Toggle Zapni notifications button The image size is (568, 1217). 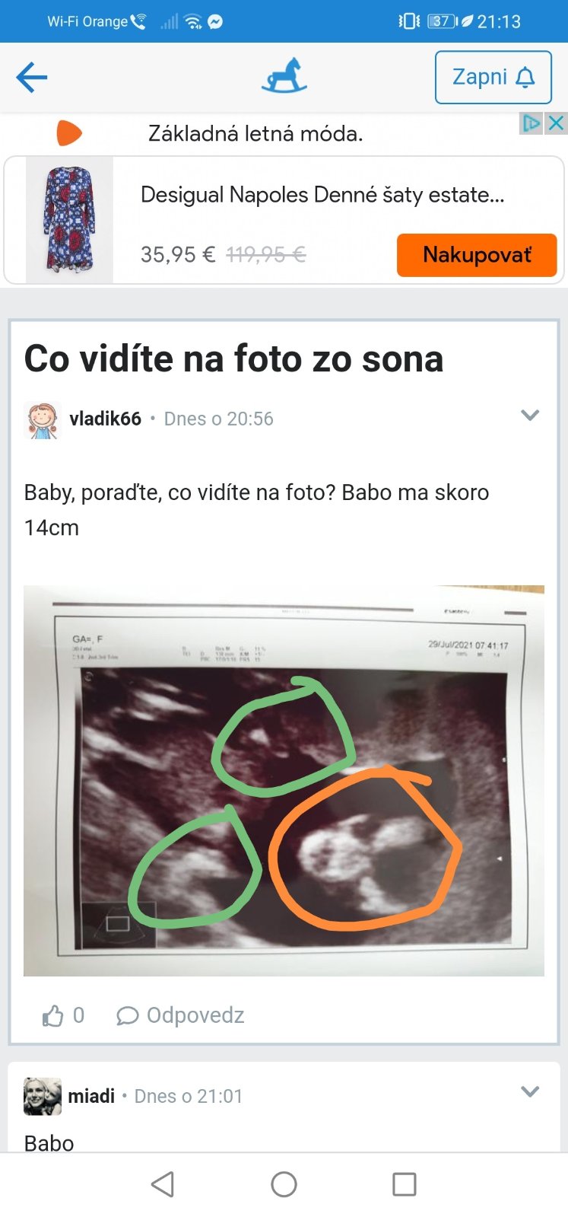493,78
